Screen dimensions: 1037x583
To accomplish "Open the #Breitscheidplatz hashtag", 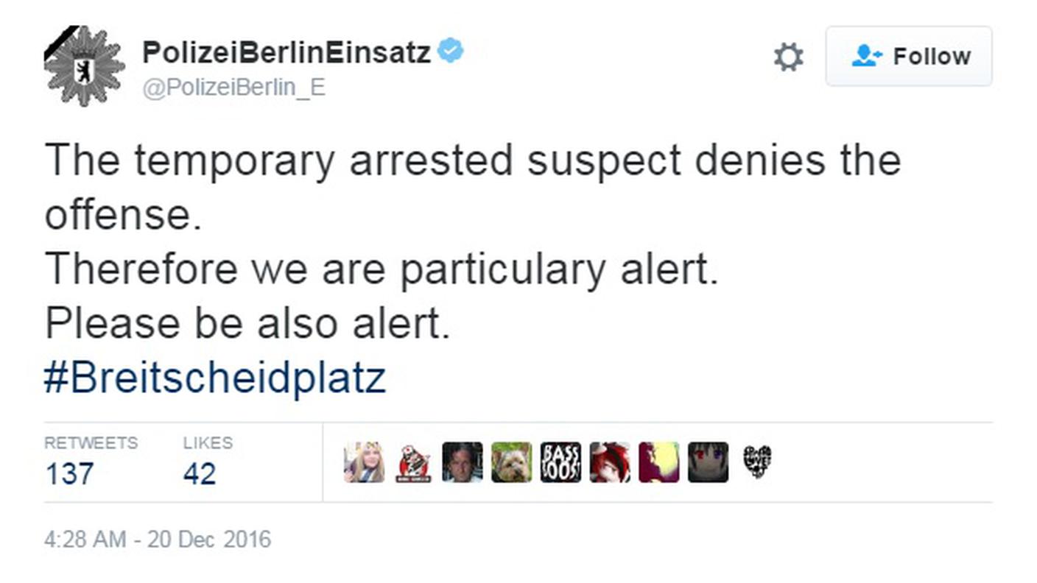I will click(215, 378).
